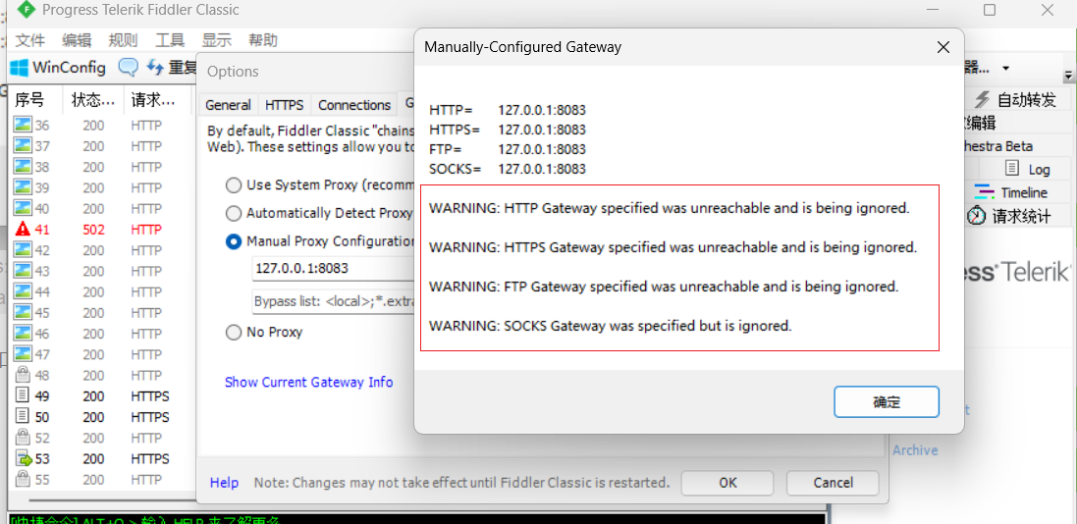Viewport: 1077px width, 524px height.
Task: Click HTTPS protocol text in session 53
Action: pos(150,459)
